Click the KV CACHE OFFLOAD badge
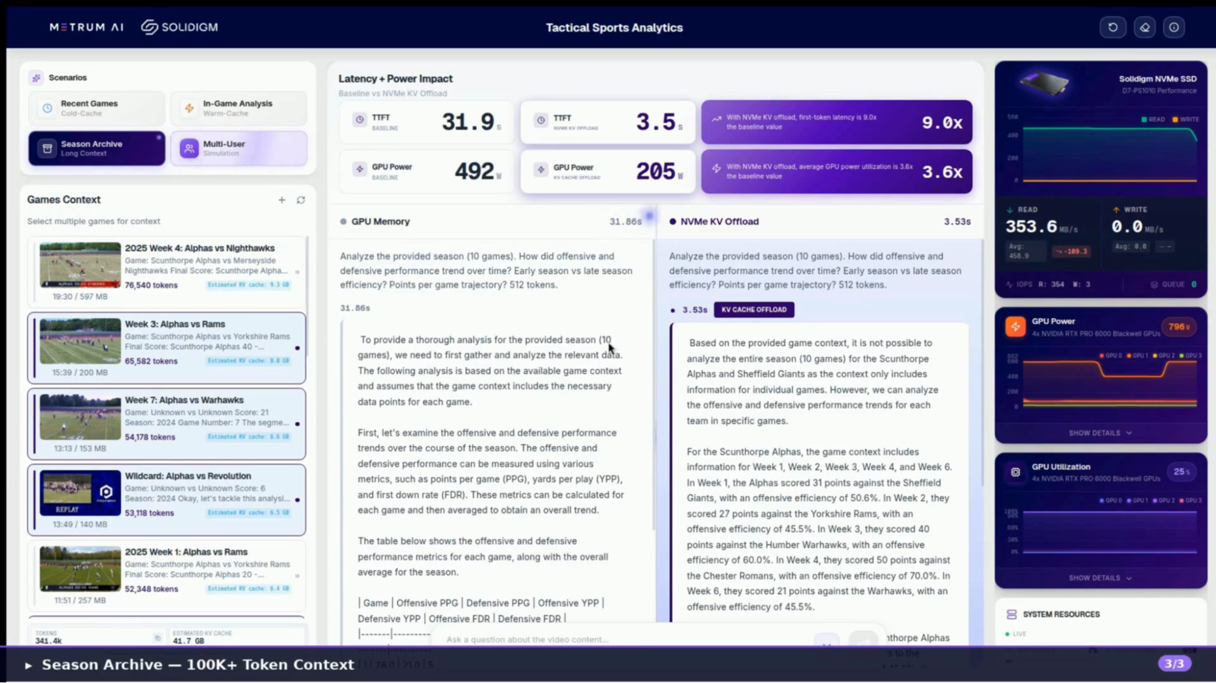The width and height of the screenshot is (1216, 683). (754, 310)
